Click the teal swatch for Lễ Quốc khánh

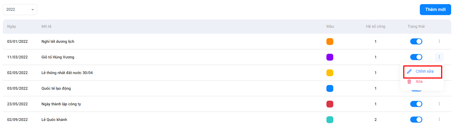[330, 120]
